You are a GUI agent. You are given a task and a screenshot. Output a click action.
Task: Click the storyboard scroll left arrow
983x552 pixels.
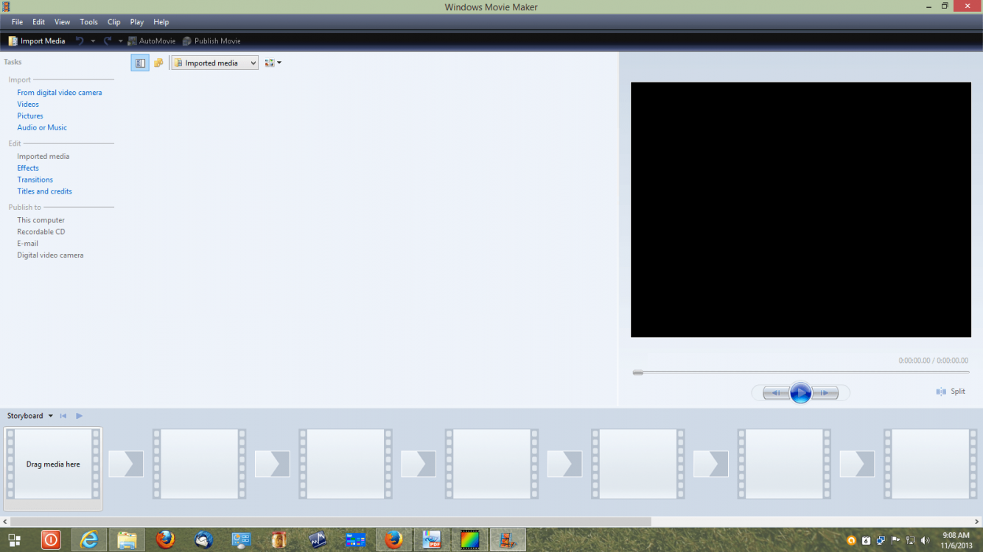click(4, 522)
